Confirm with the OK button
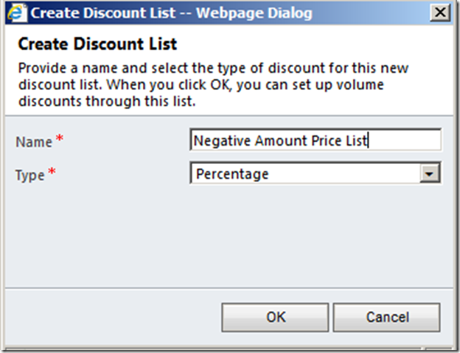This screenshot has height=353, width=460. click(275, 317)
